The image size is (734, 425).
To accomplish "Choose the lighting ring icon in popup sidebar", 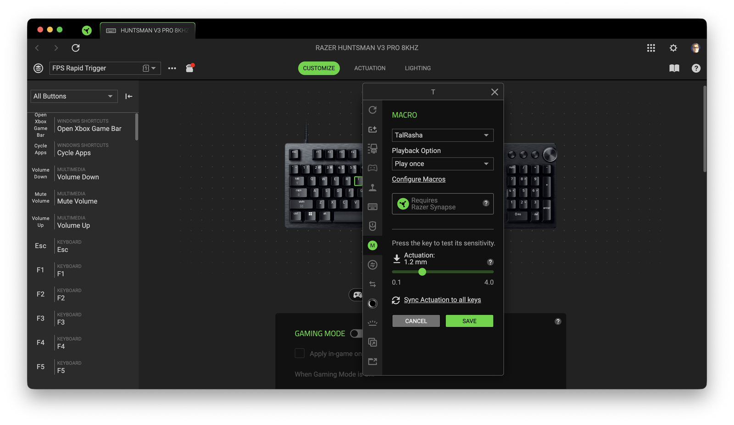I will point(373,303).
